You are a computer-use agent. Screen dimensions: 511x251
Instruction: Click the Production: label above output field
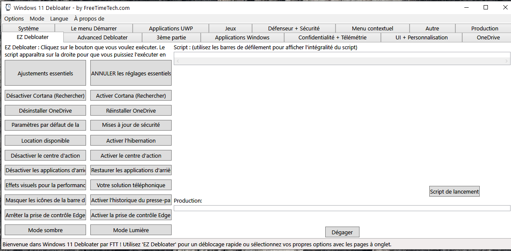click(x=188, y=200)
